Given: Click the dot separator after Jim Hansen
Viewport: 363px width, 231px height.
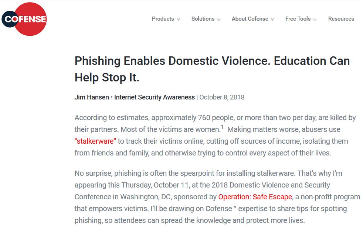Looking at the screenshot, I should click(112, 97).
